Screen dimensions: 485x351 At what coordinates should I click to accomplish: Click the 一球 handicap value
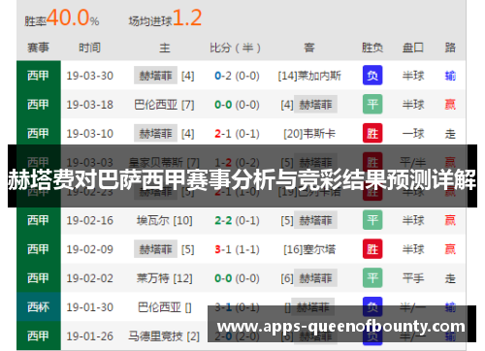[x=413, y=134]
